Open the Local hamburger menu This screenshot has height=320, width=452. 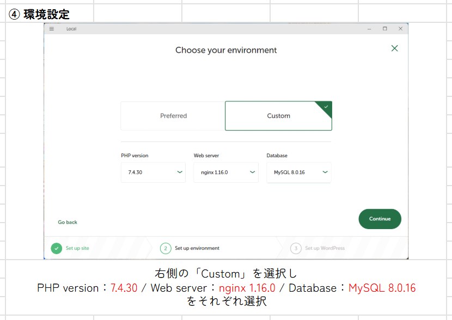(52, 29)
